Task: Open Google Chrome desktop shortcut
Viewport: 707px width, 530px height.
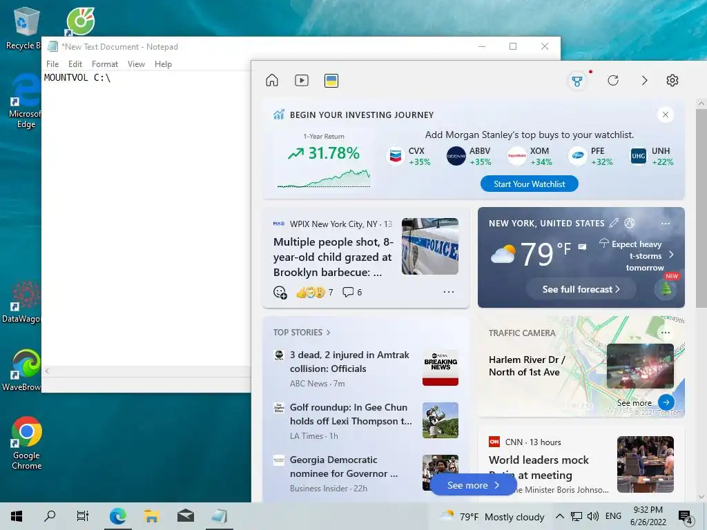Action: click(27, 443)
